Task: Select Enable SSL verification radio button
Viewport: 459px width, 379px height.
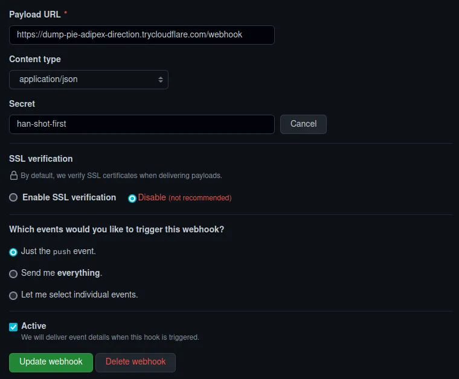Action: (13, 197)
